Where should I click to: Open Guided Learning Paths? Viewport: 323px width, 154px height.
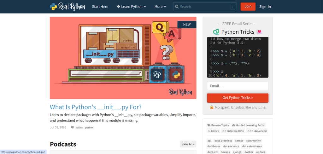tap(249, 125)
